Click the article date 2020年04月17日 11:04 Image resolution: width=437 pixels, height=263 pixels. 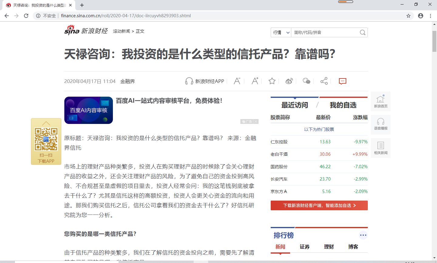coord(90,81)
